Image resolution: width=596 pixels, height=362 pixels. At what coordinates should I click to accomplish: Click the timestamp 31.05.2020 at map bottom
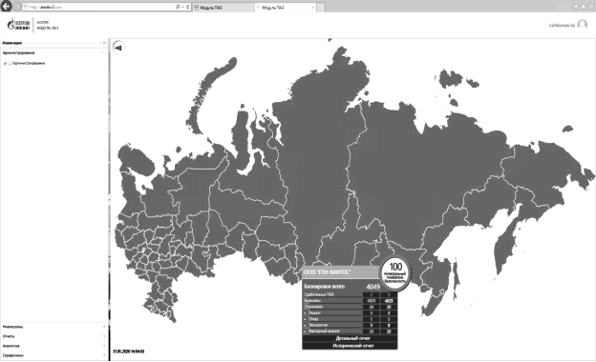(129, 352)
